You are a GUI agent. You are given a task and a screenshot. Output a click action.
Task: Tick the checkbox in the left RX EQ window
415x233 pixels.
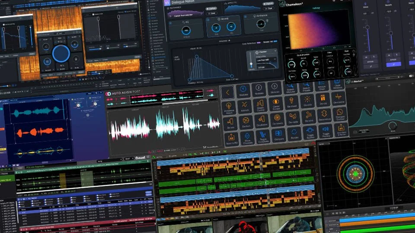click(x=4, y=25)
